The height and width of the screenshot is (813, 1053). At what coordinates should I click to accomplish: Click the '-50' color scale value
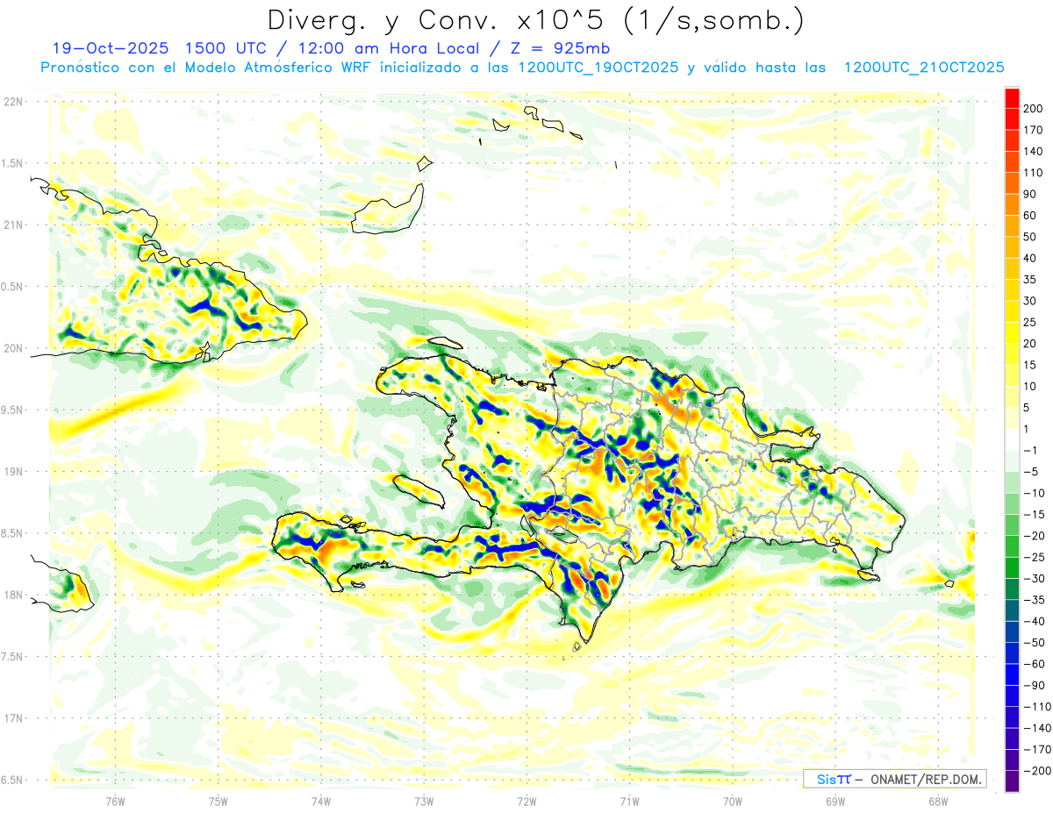(x=1035, y=642)
